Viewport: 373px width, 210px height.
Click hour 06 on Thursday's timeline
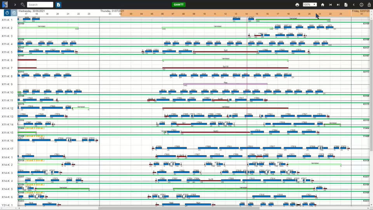(162, 14)
